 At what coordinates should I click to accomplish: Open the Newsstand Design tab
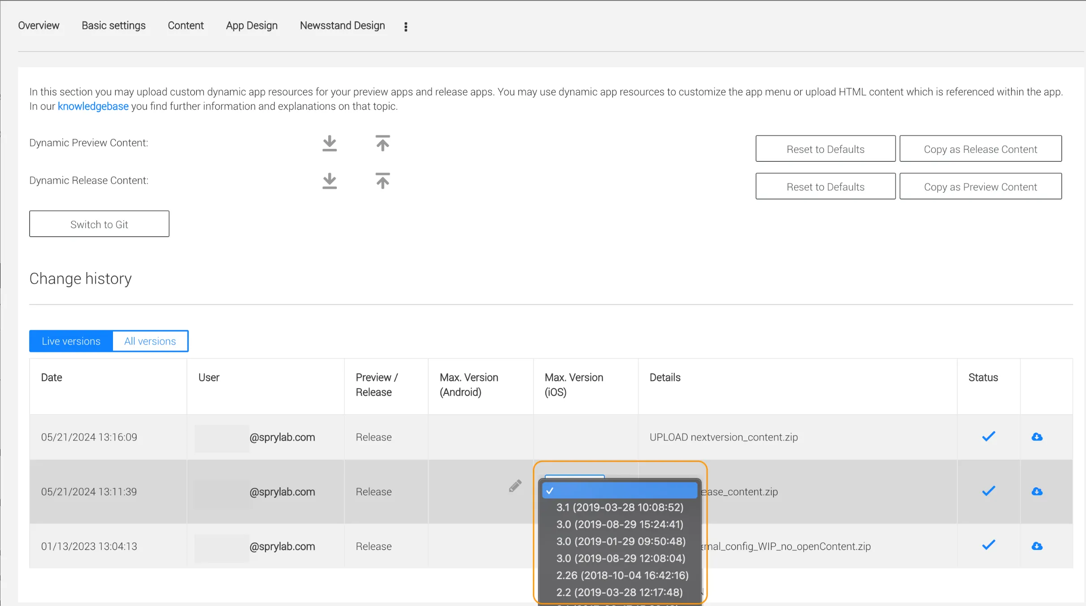coord(342,26)
